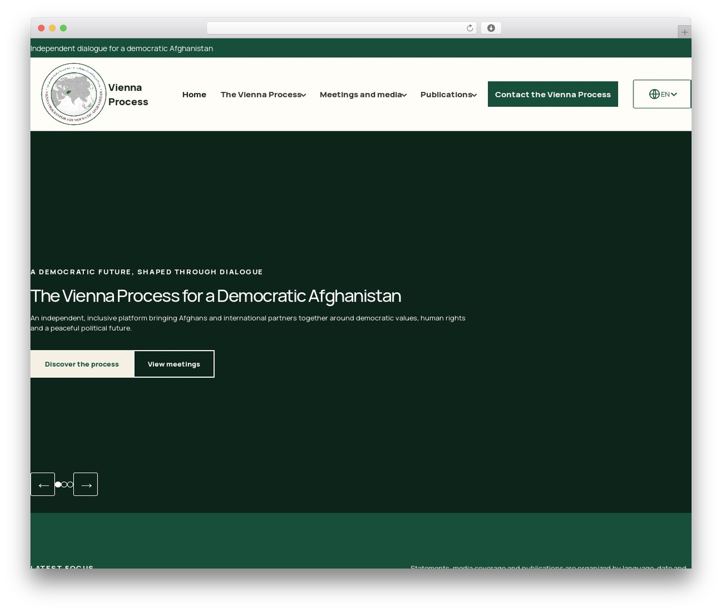722x612 pixels.
Task: Click View meetings button
Action: [174, 364]
